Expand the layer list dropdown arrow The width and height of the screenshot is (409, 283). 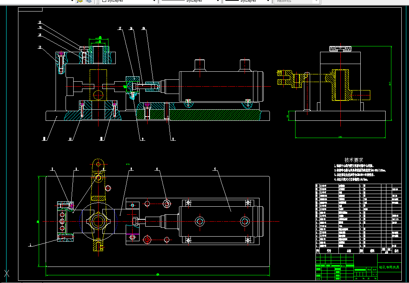coord(72,1)
